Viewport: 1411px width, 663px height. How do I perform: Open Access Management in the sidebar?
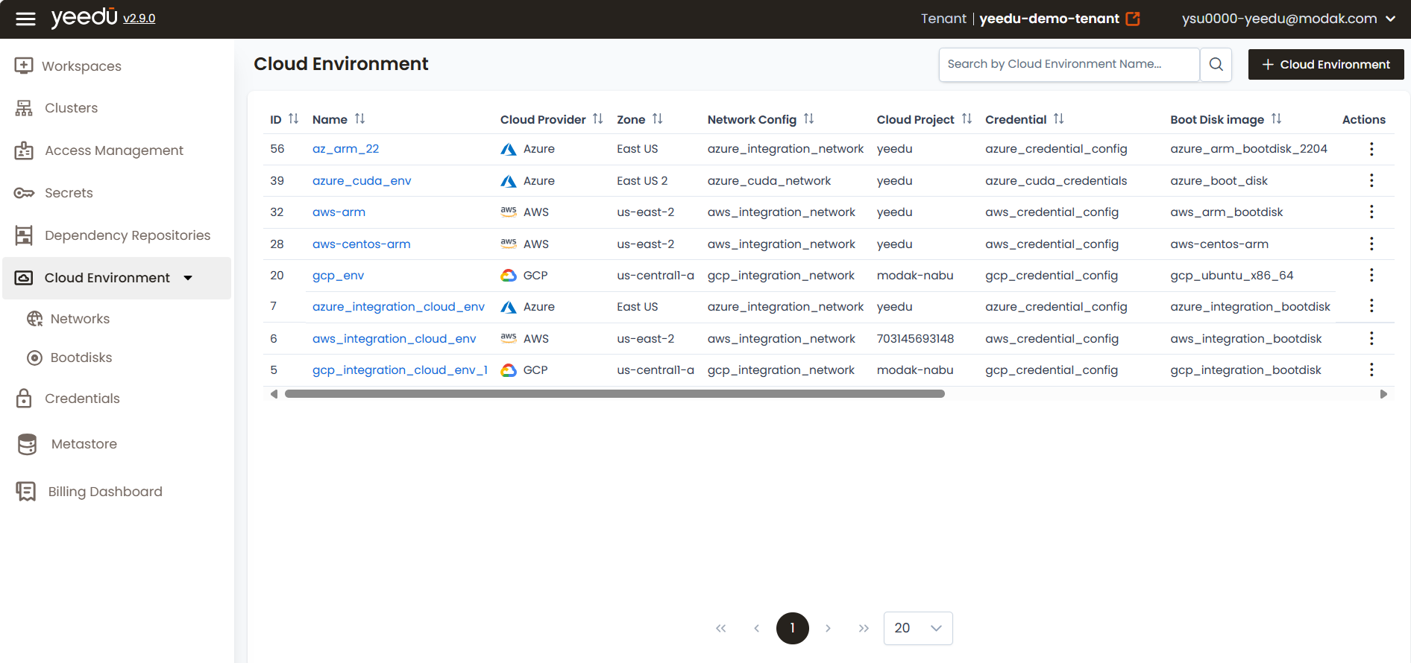(99, 150)
